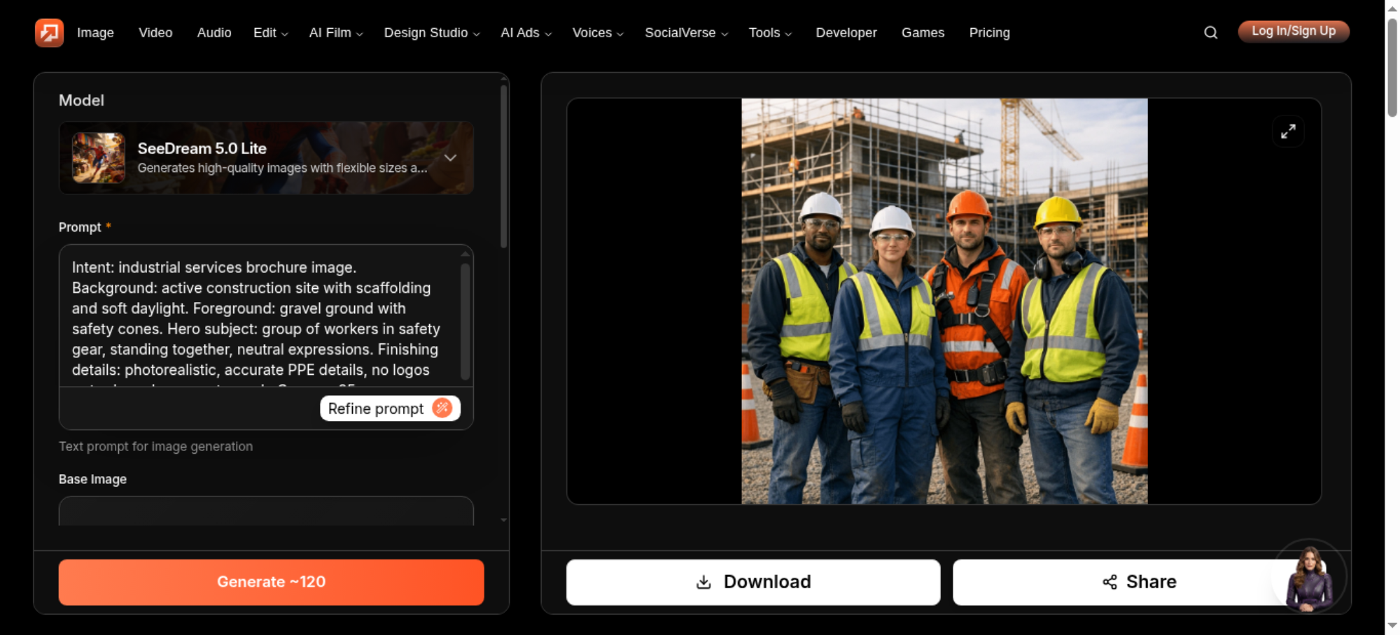Open the Developer page
Viewport: 1400px width, 635px height.
click(846, 32)
